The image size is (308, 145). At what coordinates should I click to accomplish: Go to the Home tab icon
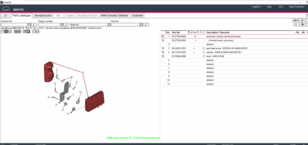pos(5,15)
